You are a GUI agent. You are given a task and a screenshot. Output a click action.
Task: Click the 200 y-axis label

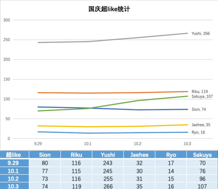(7, 59)
